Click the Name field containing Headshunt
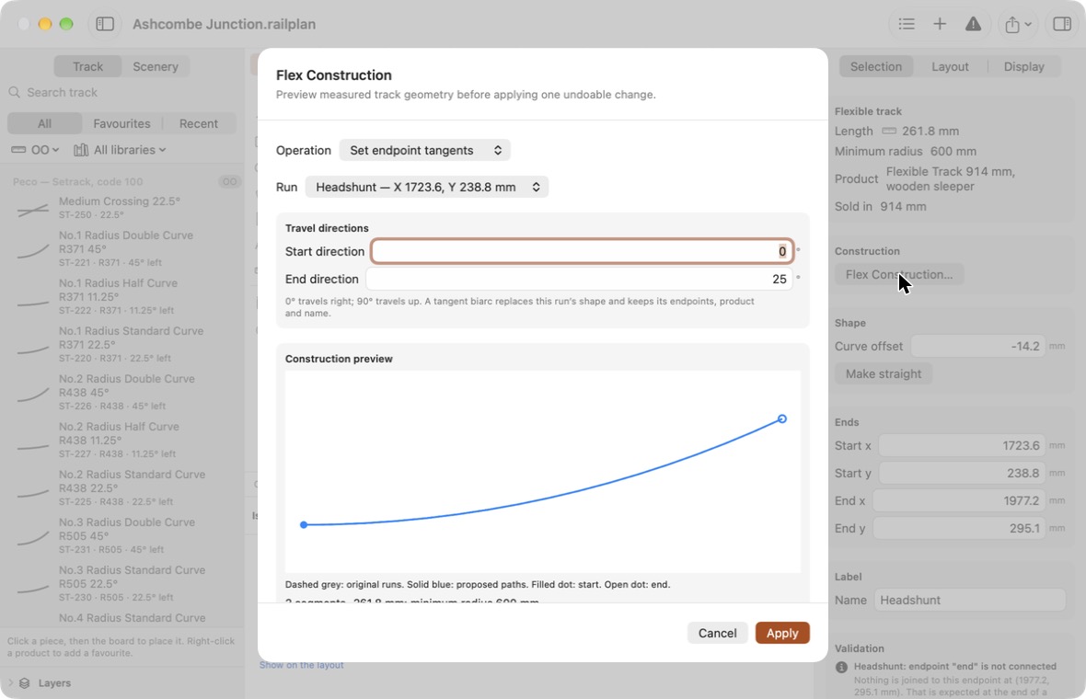This screenshot has height=699, width=1086. pyautogui.click(x=970, y=600)
